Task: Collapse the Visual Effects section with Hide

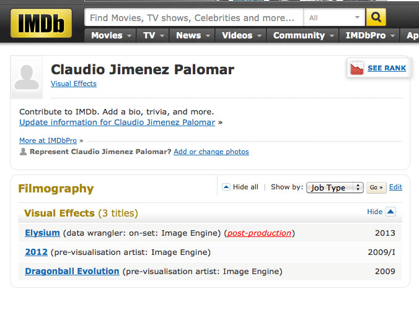Action: click(381, 212)
